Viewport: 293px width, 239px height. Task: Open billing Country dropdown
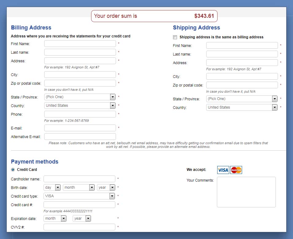click(80, 106)
